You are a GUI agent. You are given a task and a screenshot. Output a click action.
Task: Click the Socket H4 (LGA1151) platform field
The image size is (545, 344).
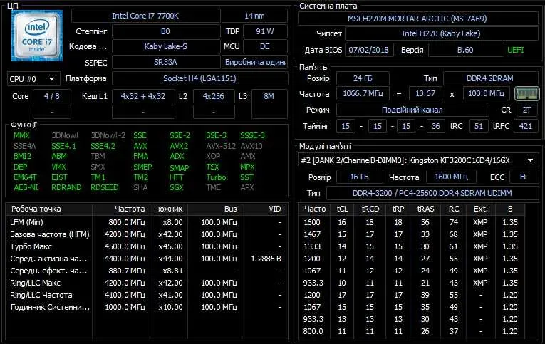[200, 78]
